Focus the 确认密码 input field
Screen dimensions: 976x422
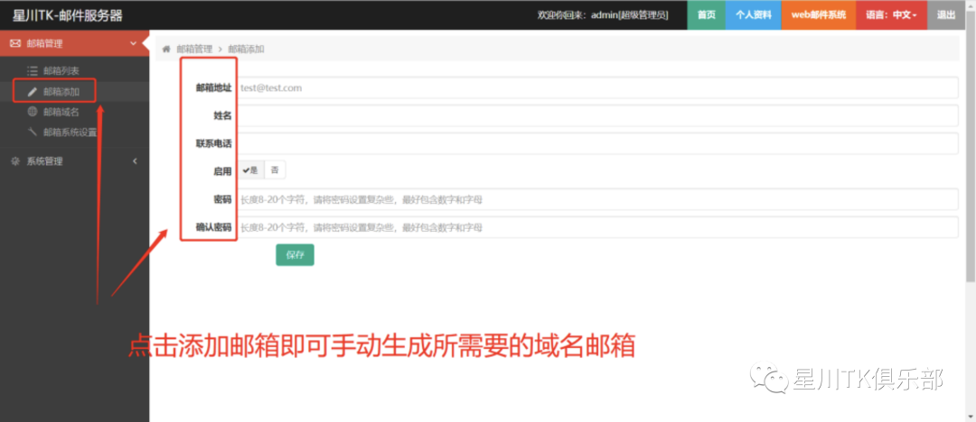(x=597, y=227)
